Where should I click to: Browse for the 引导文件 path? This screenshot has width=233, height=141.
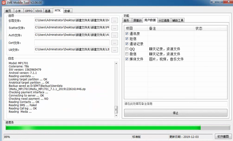click(x=115, y=21)
